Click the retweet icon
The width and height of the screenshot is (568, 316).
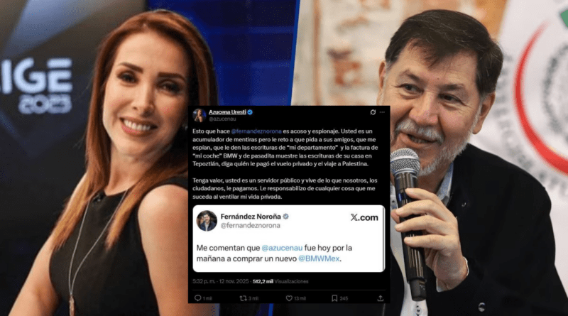(x=243, y=298)
